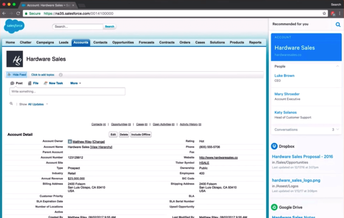Open Katy Solanos's profile
This screenshot has height=218, width=344.
tap(286, 113)
